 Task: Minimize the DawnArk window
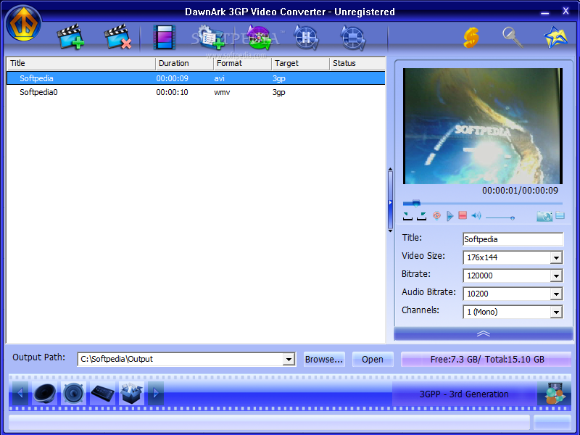pos(544,12)
